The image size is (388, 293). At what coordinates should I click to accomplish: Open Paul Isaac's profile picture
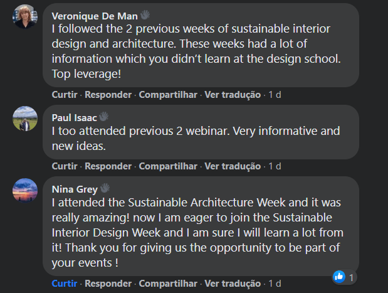(25, 119)
